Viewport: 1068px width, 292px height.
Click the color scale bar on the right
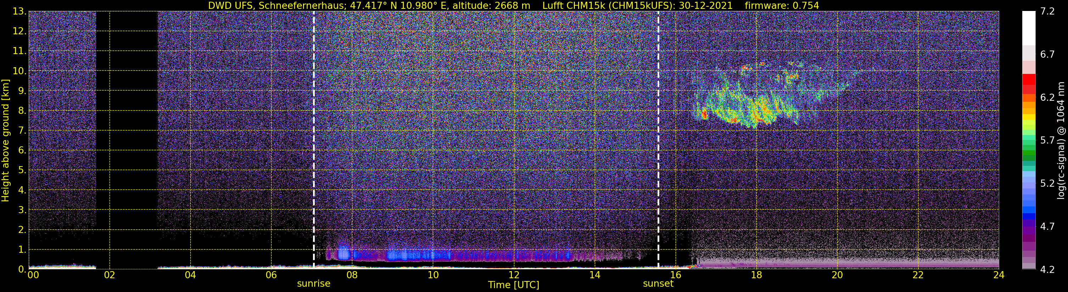[1029, 140]
